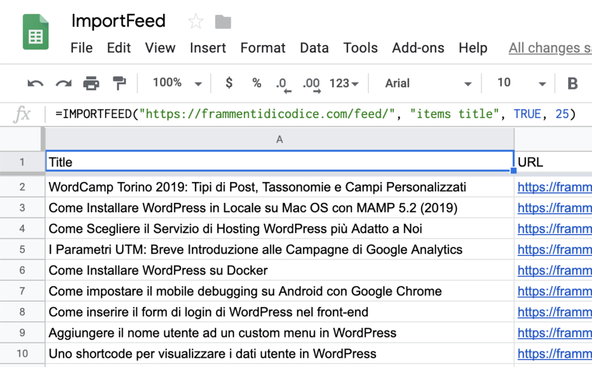Click the blue fill handle of cell A1
Viewport: 592px width, 367px height.
pos(513,170)
